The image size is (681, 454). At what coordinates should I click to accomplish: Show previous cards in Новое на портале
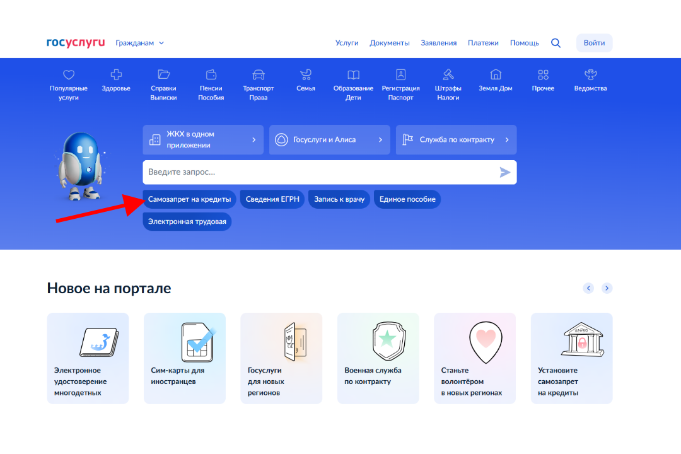588,288
